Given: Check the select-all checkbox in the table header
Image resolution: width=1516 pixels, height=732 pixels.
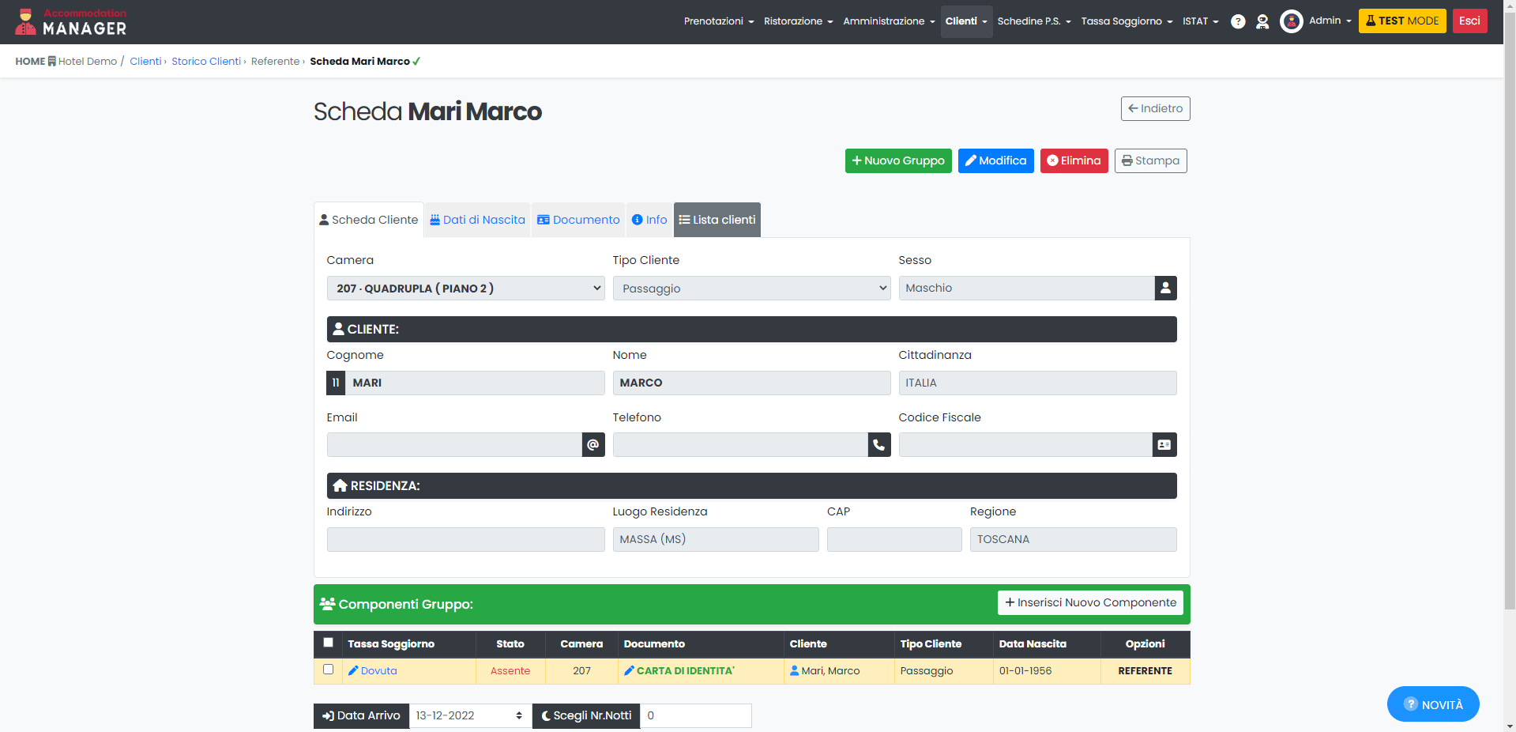Looking at the screenshot, I should pyautogui.click(x=328, y=643).
